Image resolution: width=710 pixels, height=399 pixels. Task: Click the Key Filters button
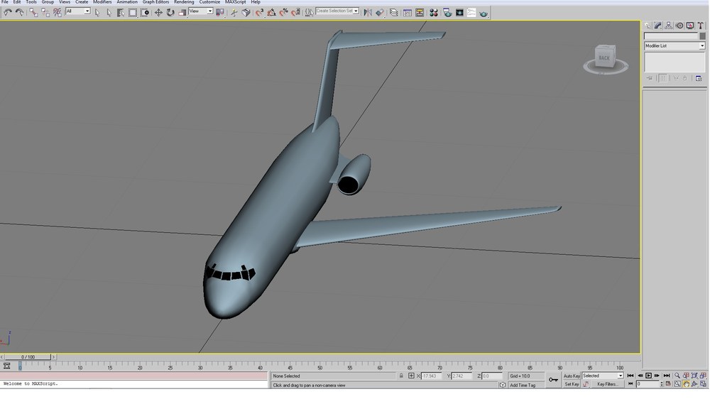pos(607,384)
